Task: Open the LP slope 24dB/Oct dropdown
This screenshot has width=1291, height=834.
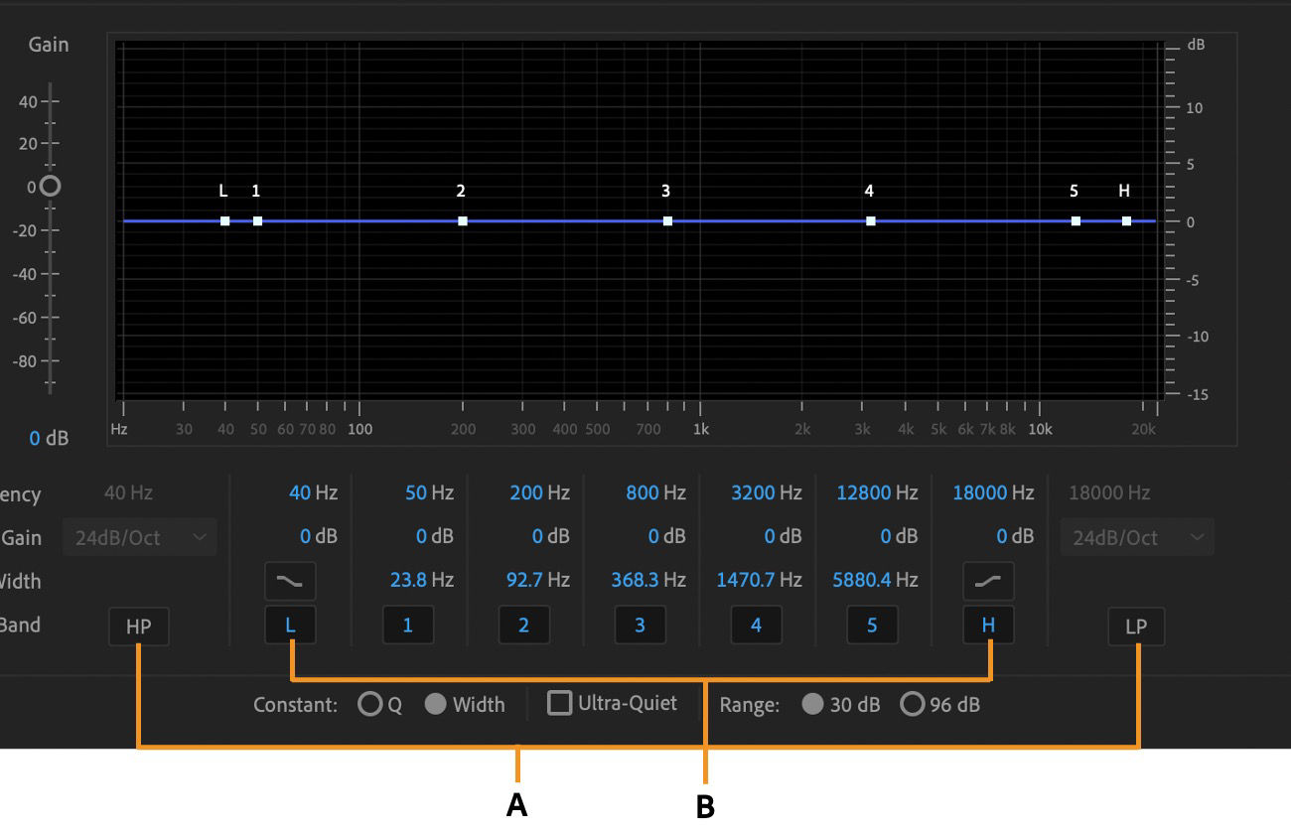Action: [1137, 537]
